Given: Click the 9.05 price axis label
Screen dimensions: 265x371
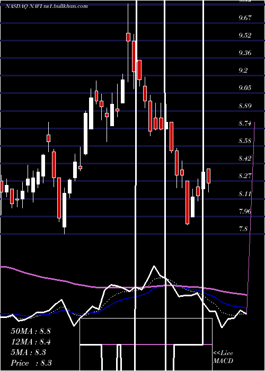Looking at the screenshot, I should click(x=245, y=88).
